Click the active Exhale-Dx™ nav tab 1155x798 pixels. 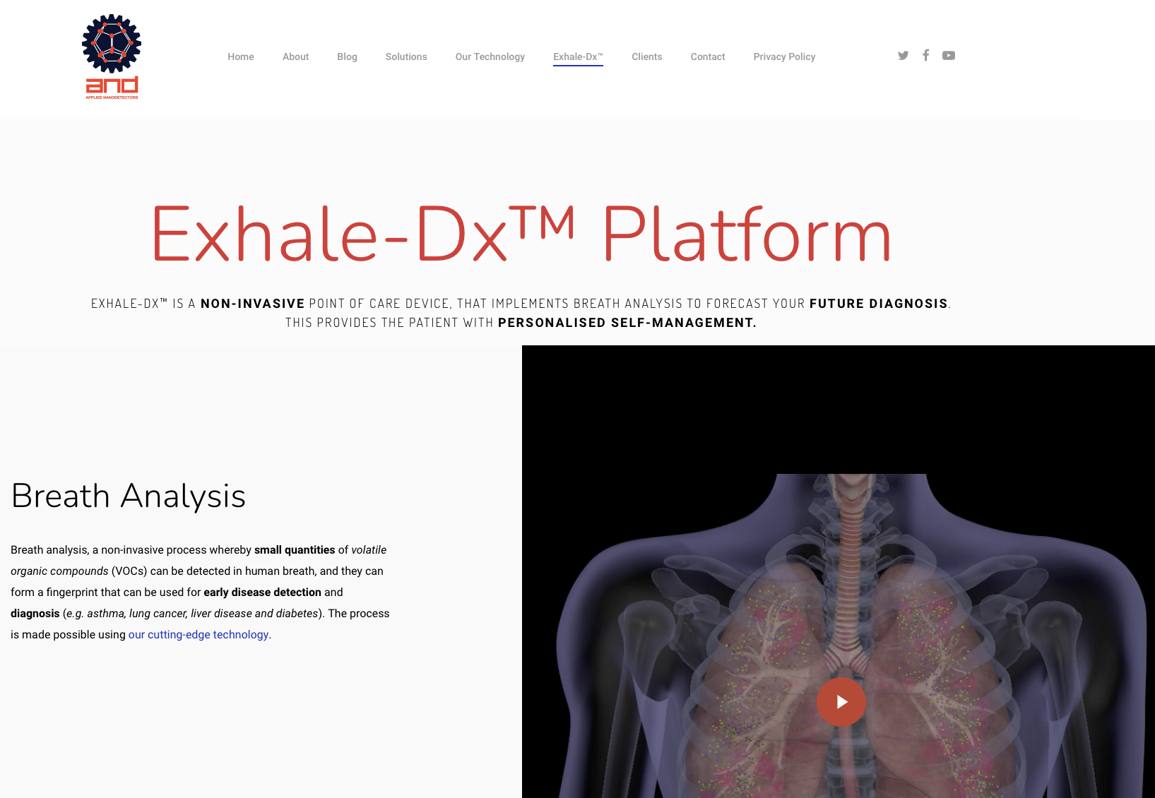tap(578, 57)
